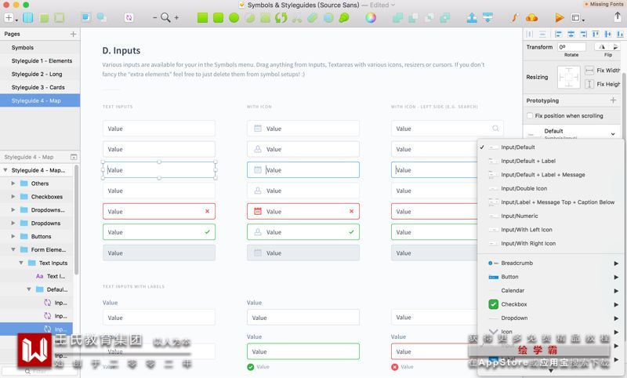
Task: Apply the Union boolean operation
Action: pyautogui.click(x=397, y=17)
